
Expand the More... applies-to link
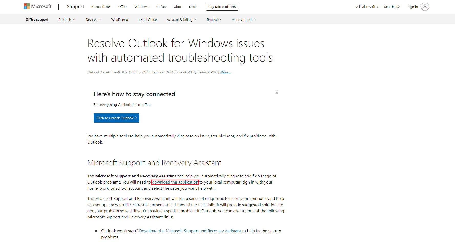pyautogui.click(x=225, y=72)
